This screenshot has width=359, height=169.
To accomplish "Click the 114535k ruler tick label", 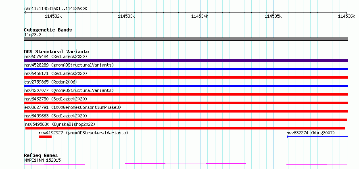I will tap(273, 16).
